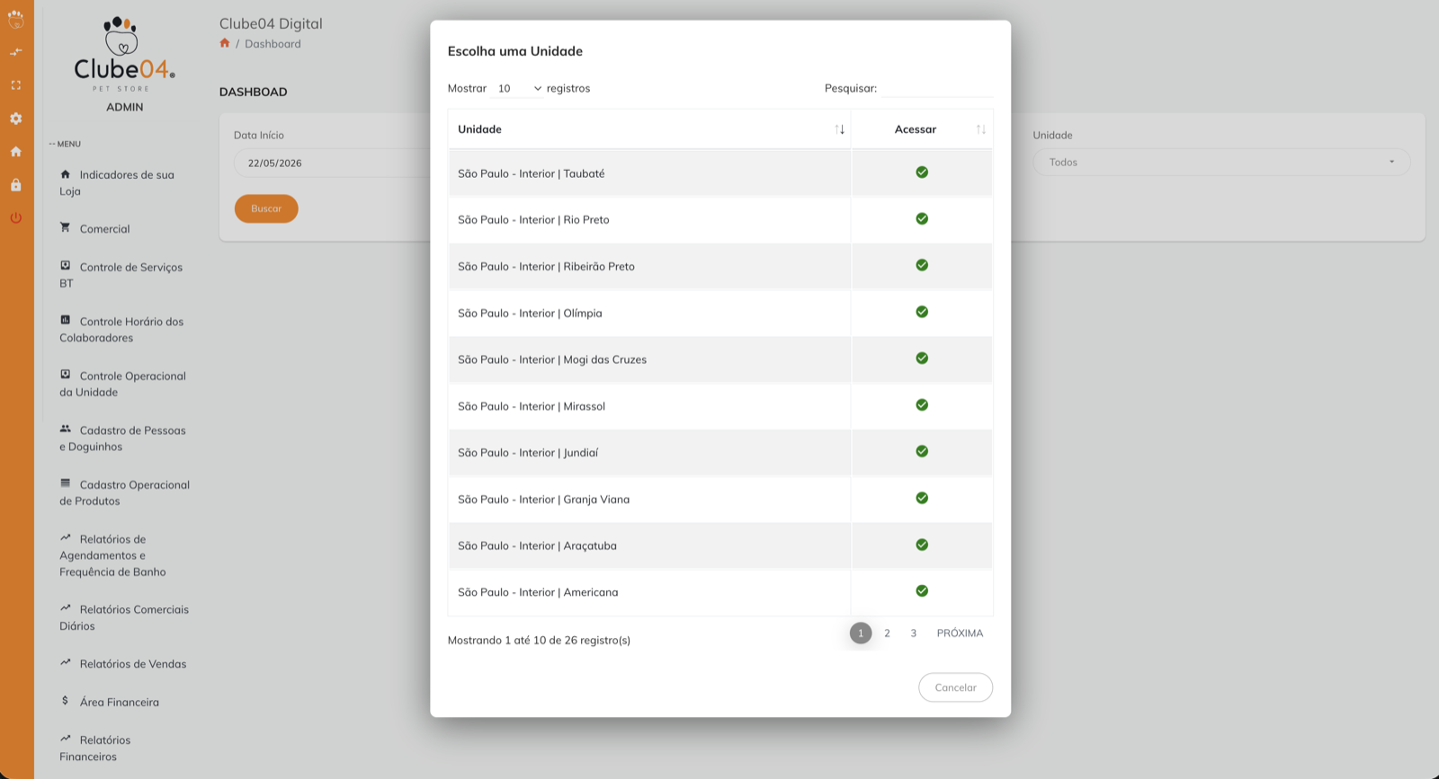Open the Mostrar registros count dropdown
Screen dimensions: 1439x779
point(519,88)
